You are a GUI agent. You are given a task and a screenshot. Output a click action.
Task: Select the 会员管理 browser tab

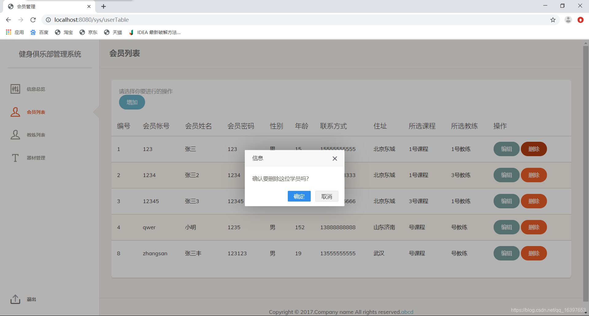pos(49,6)
